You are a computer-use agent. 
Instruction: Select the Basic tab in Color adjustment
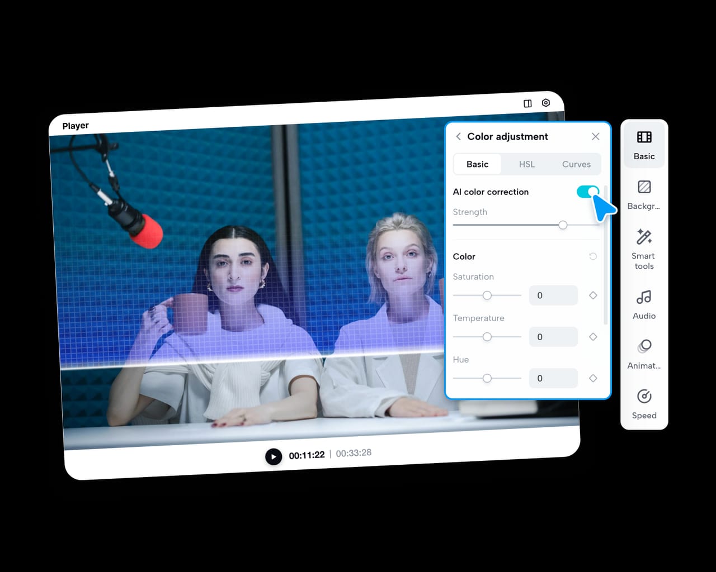click(x=477, y=164)
